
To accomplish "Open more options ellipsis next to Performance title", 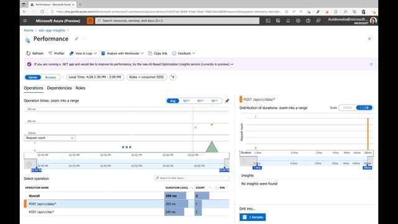I will pyautogui.click(x=85, y=39).
